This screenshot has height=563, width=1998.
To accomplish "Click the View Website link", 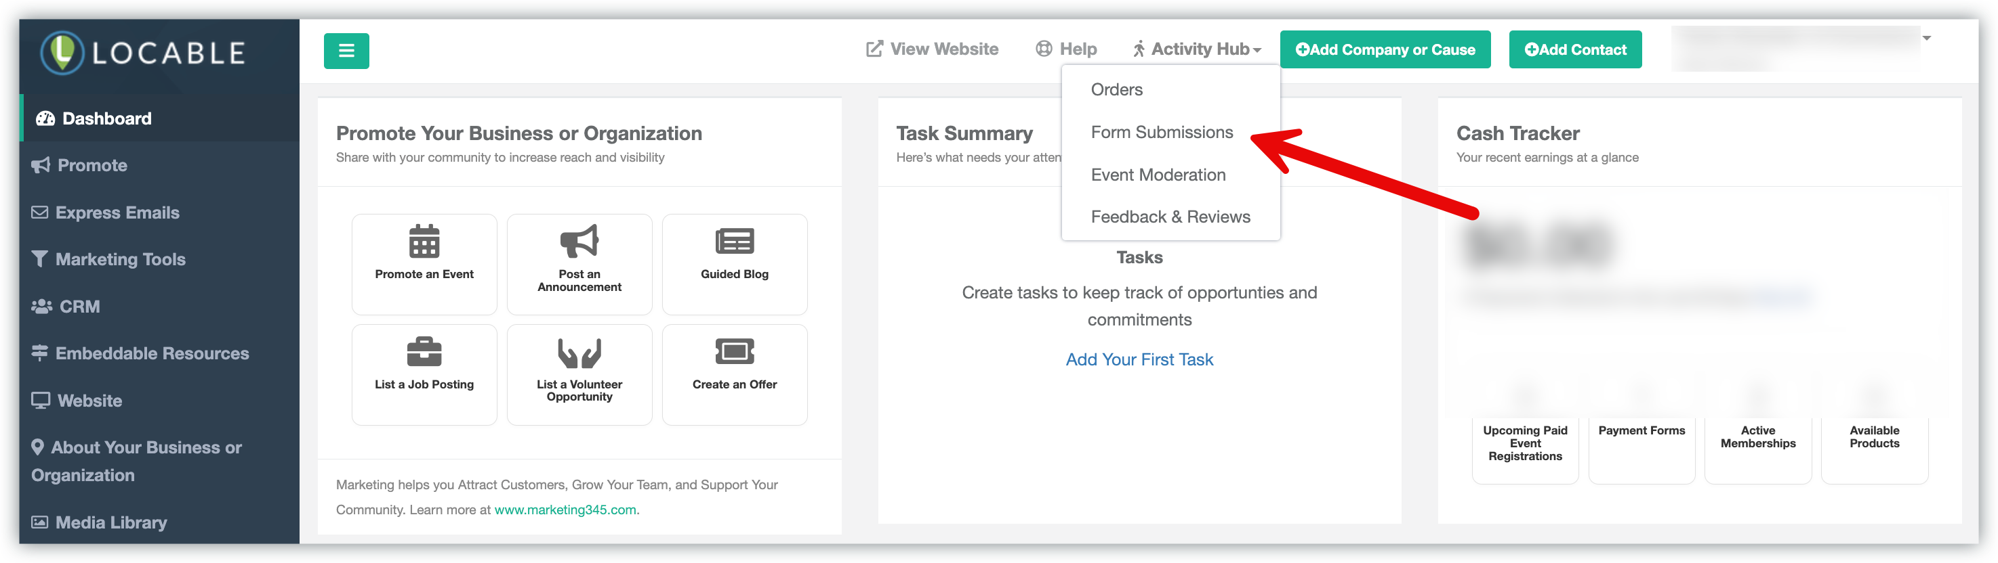I will (933, 49).
